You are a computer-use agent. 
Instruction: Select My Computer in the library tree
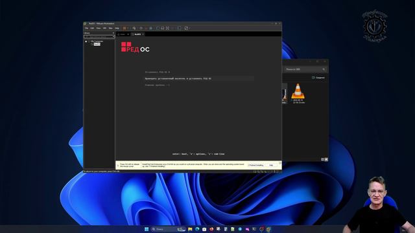[97, 41]
